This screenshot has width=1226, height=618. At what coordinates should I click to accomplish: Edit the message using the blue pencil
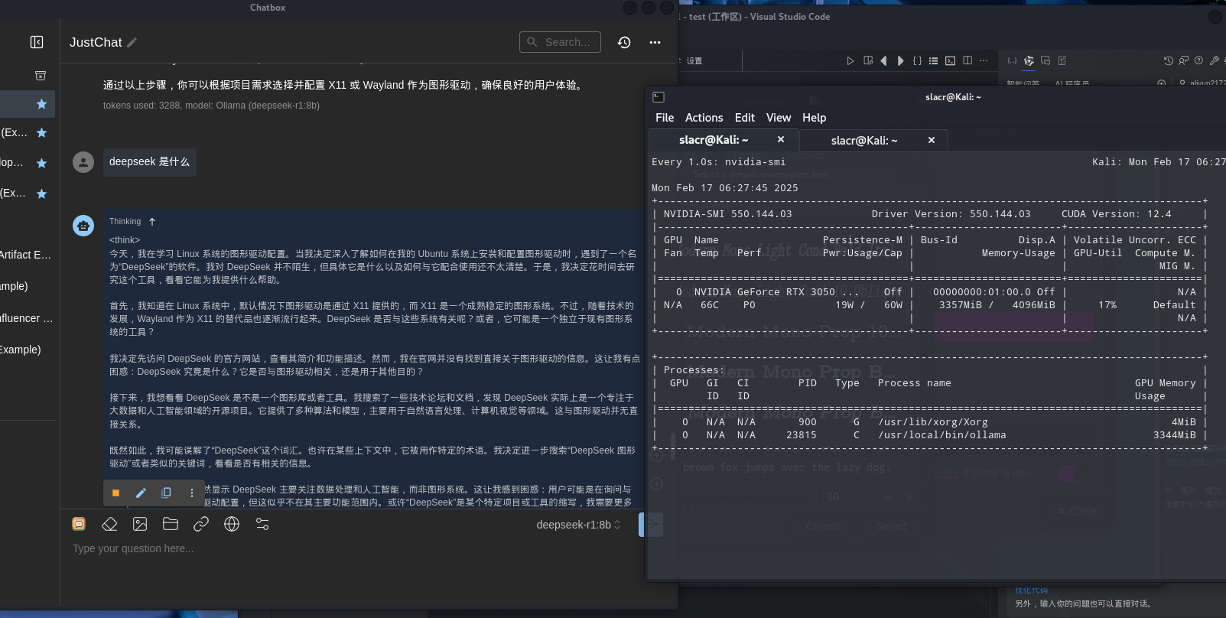141,493
